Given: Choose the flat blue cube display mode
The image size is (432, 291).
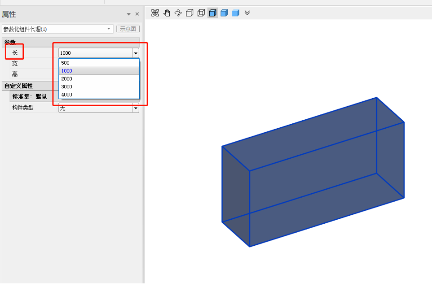Looking at the screenshot, I should click(236, 13).
